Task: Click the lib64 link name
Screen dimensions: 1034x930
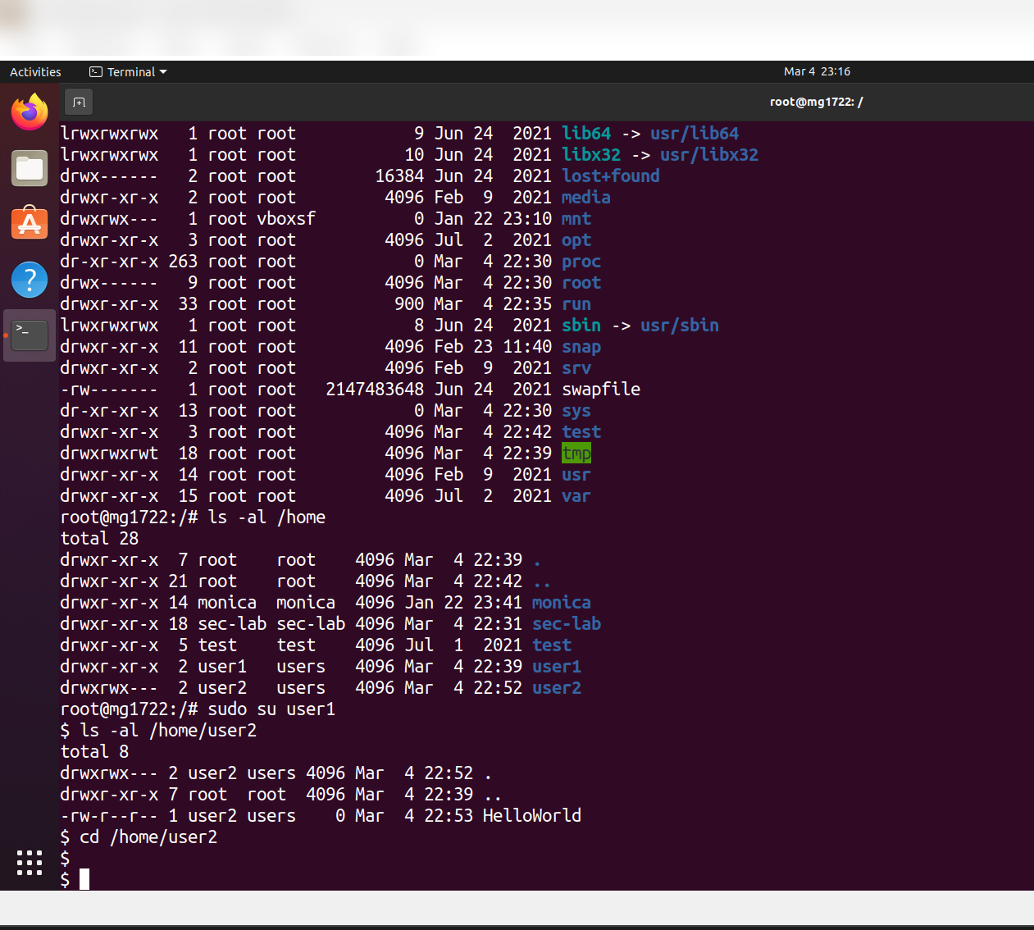Action: pos(586,133)
